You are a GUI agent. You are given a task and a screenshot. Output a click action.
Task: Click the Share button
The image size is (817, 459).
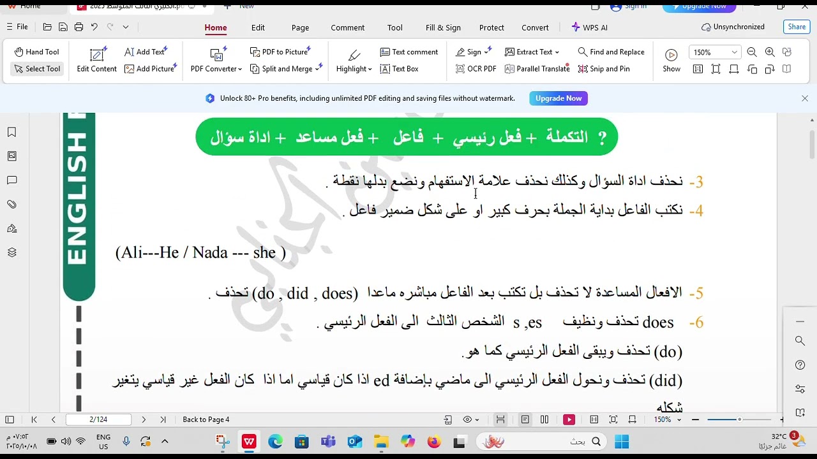click(x=797, y=27)
